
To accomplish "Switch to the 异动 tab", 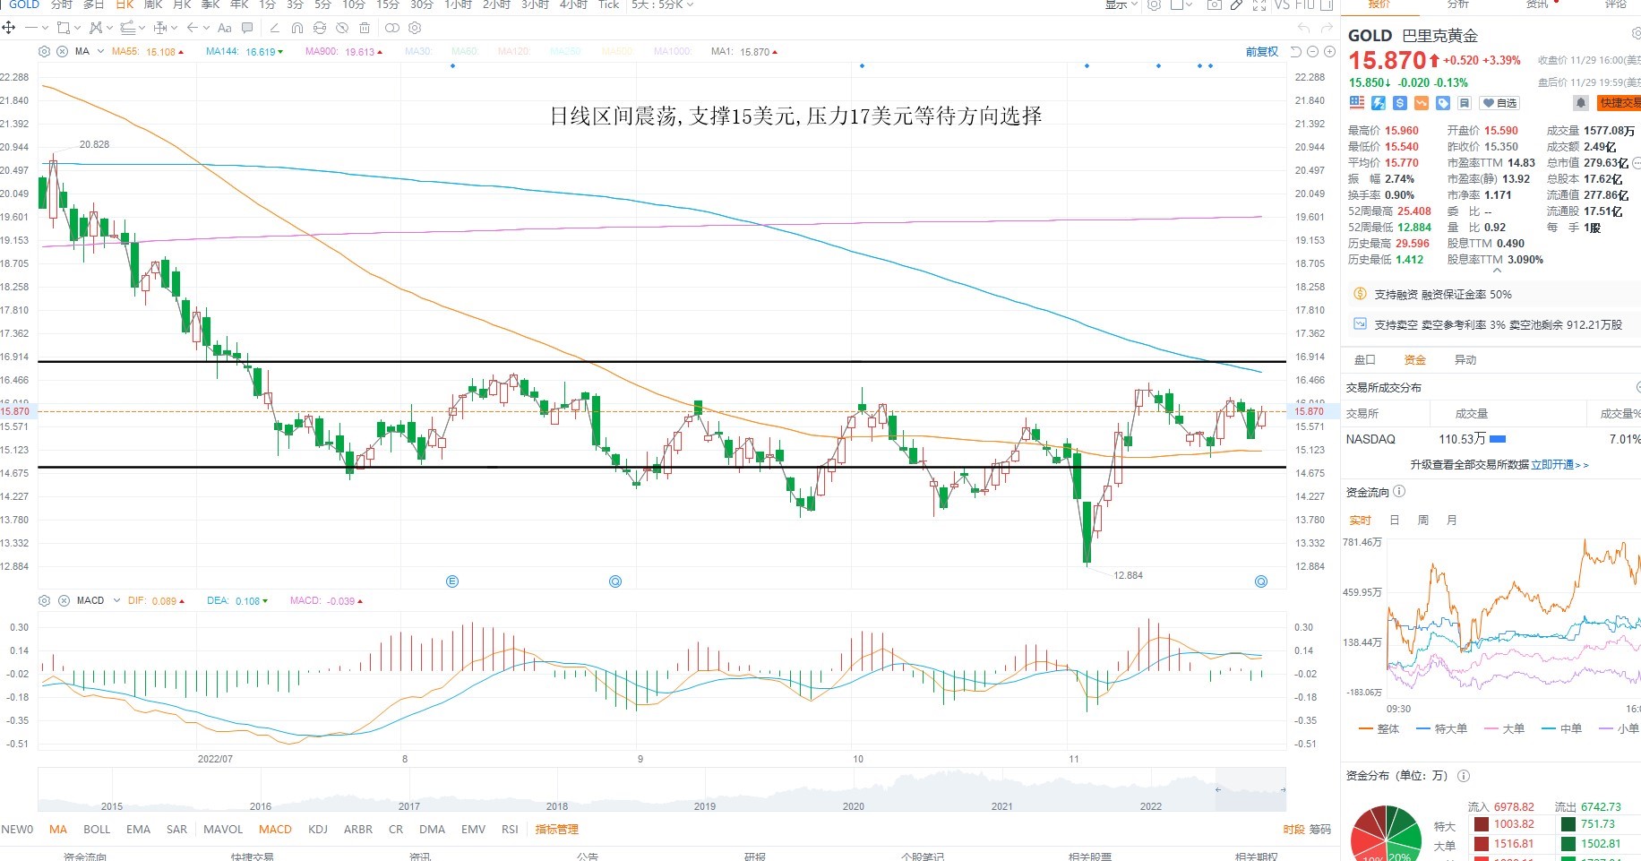I will (1465, 360).
